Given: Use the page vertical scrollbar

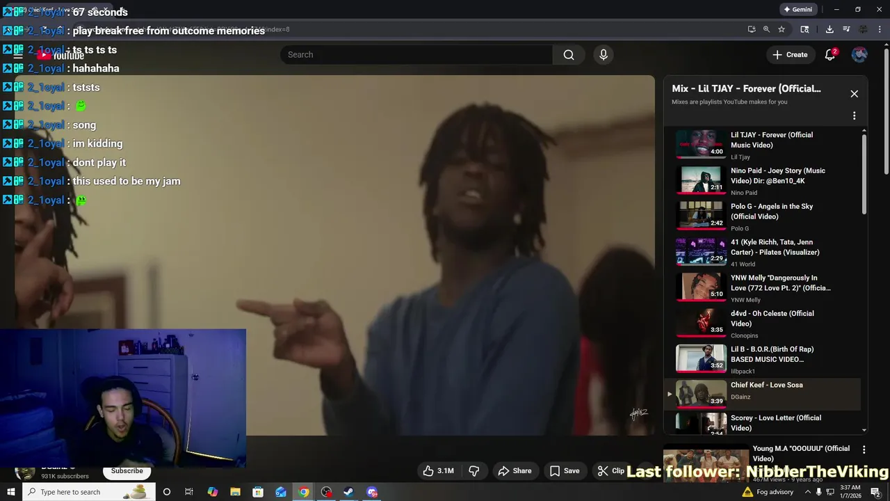Looking at the screenshot, I should 886,111.
